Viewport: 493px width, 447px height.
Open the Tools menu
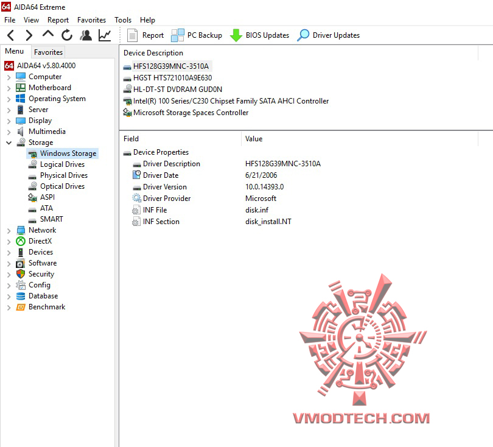click(123, 20)
